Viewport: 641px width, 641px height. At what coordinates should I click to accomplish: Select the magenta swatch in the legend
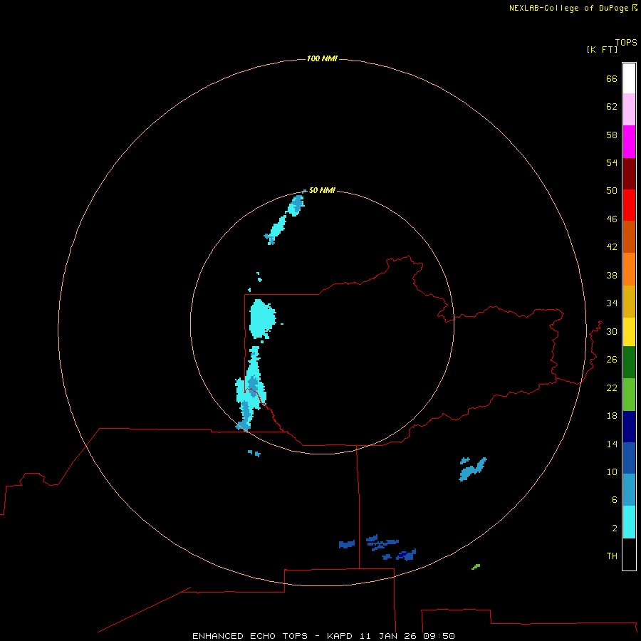click(629, 142)
